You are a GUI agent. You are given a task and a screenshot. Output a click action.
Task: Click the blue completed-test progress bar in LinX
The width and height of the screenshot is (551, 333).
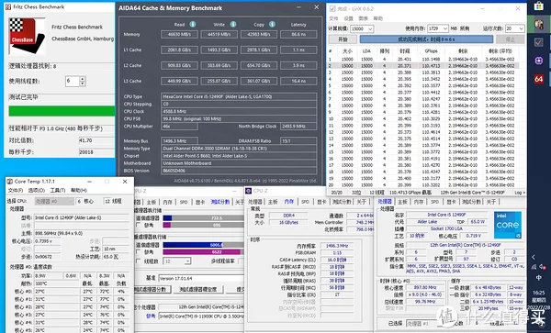(426, 39)
